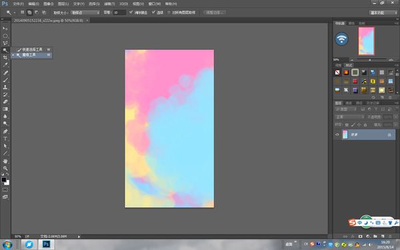Change screen mode from toolbox
The height and width of the screenshot is (250, 400).
click(x=5, y=197)
